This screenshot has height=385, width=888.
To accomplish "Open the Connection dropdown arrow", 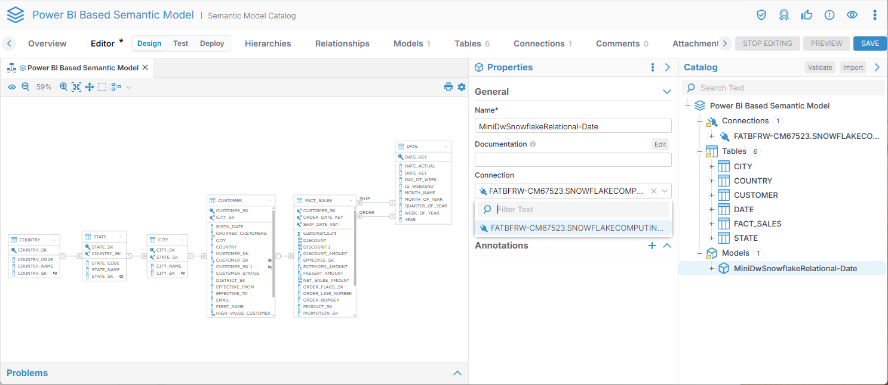I will pyautogui.click(x=665, y=191).
